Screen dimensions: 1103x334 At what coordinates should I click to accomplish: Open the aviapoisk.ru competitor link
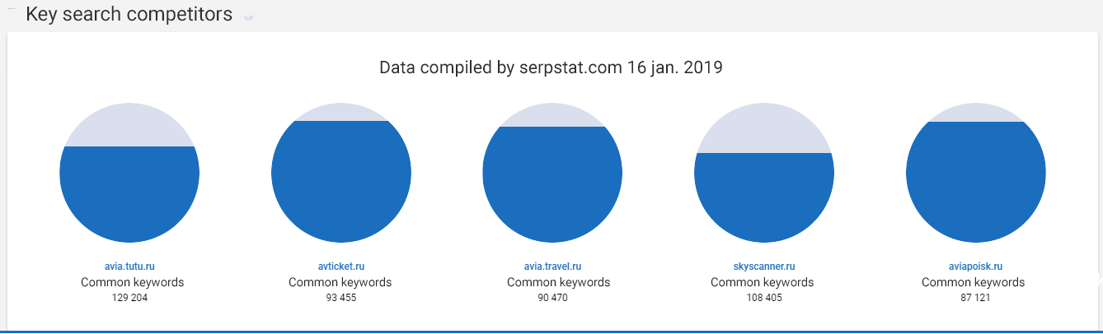[975, 267]
